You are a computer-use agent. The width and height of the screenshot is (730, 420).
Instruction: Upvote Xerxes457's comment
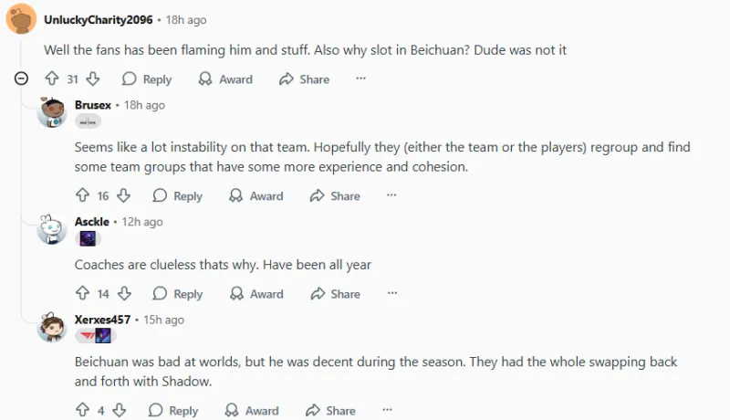click(x=82, y=410)
